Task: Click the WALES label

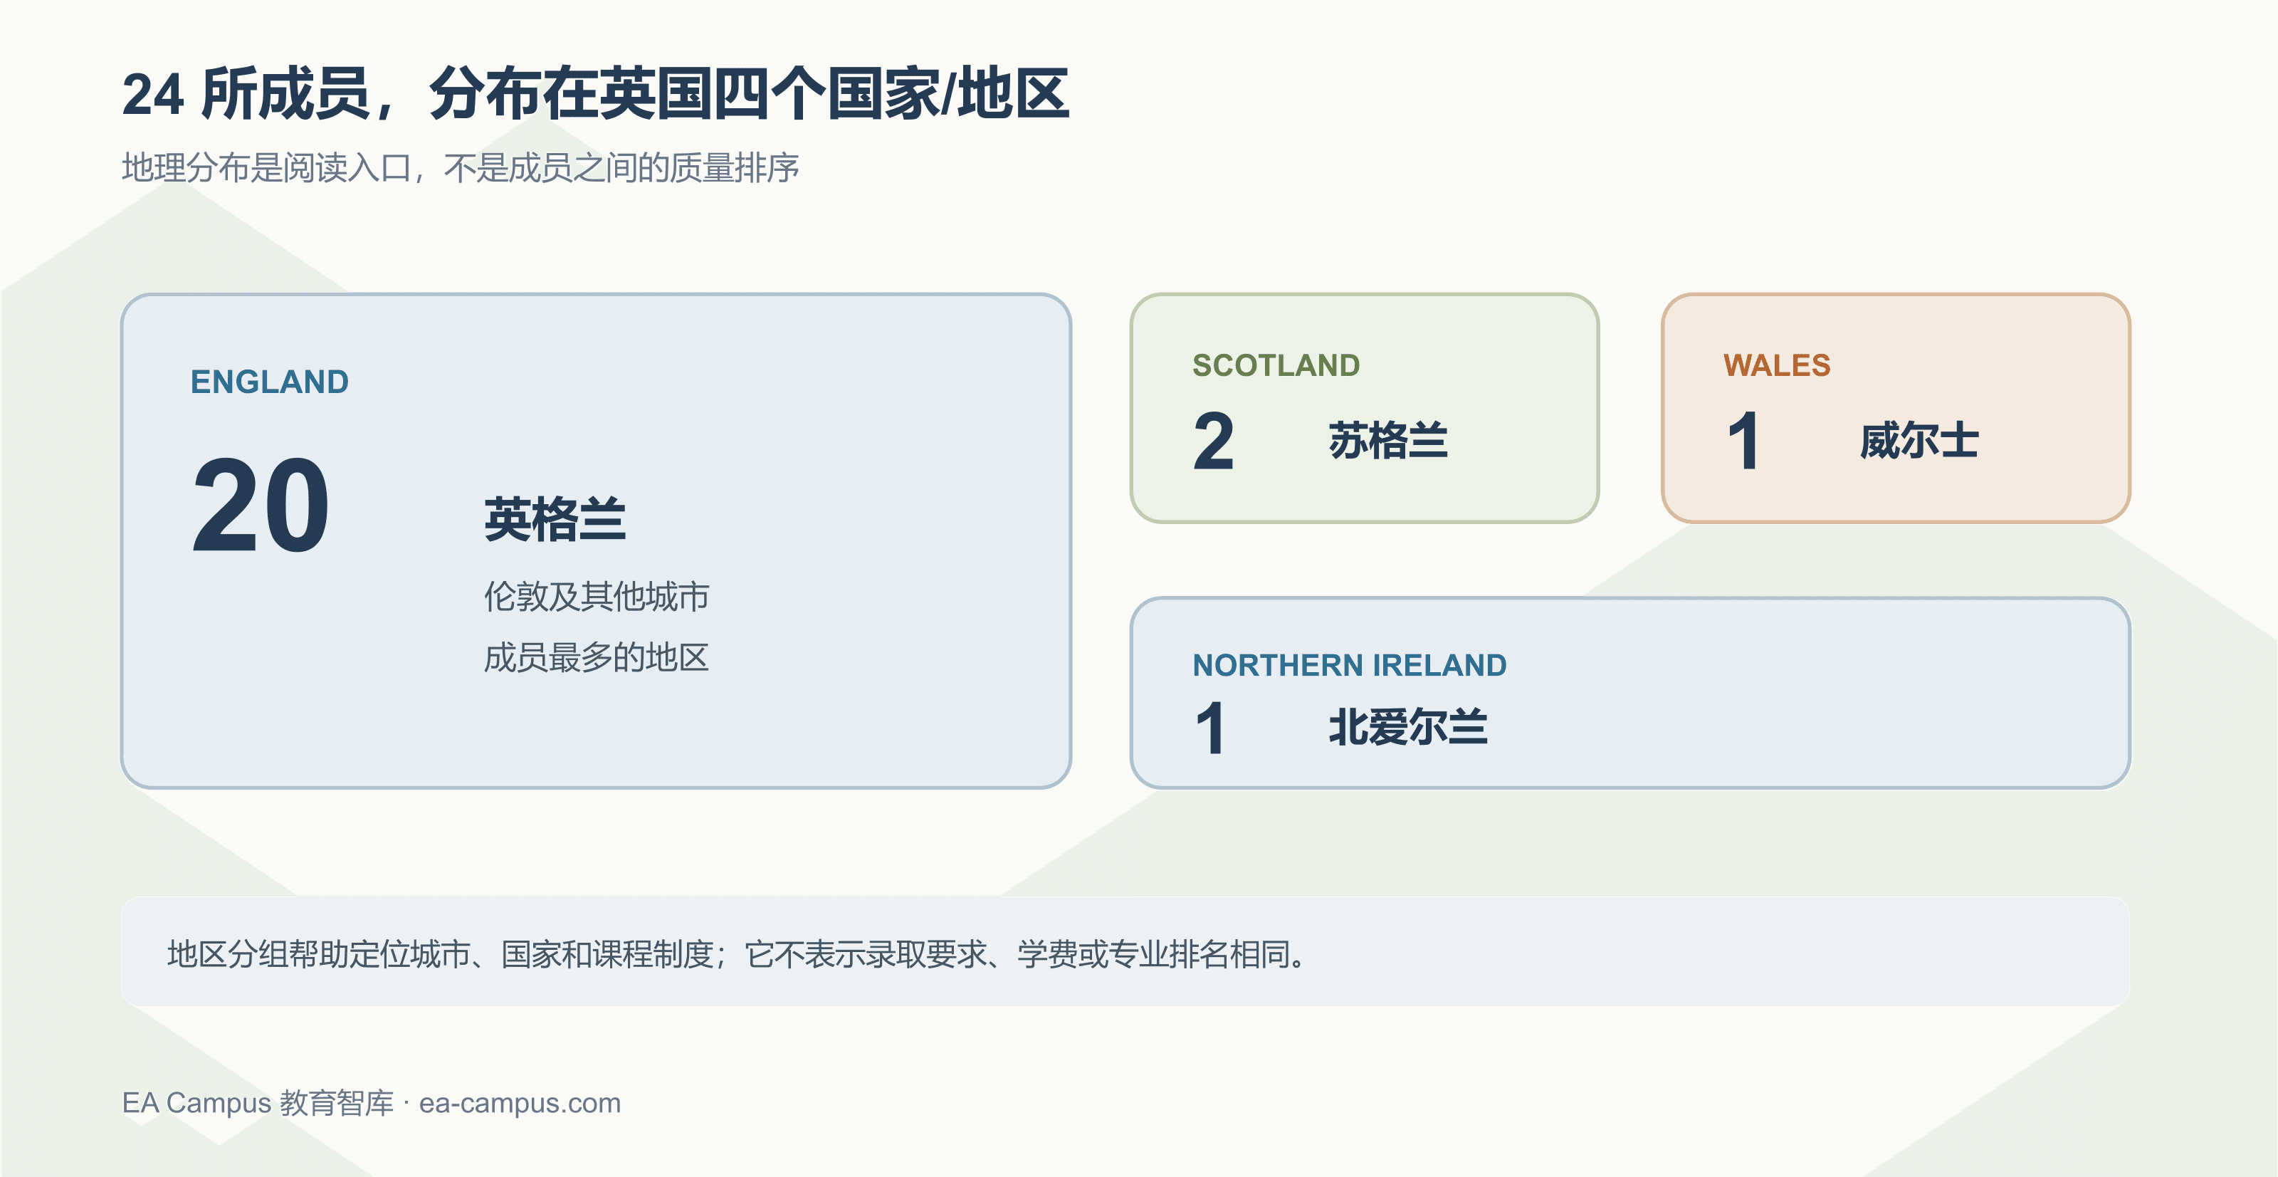Action: [1777, 365]
